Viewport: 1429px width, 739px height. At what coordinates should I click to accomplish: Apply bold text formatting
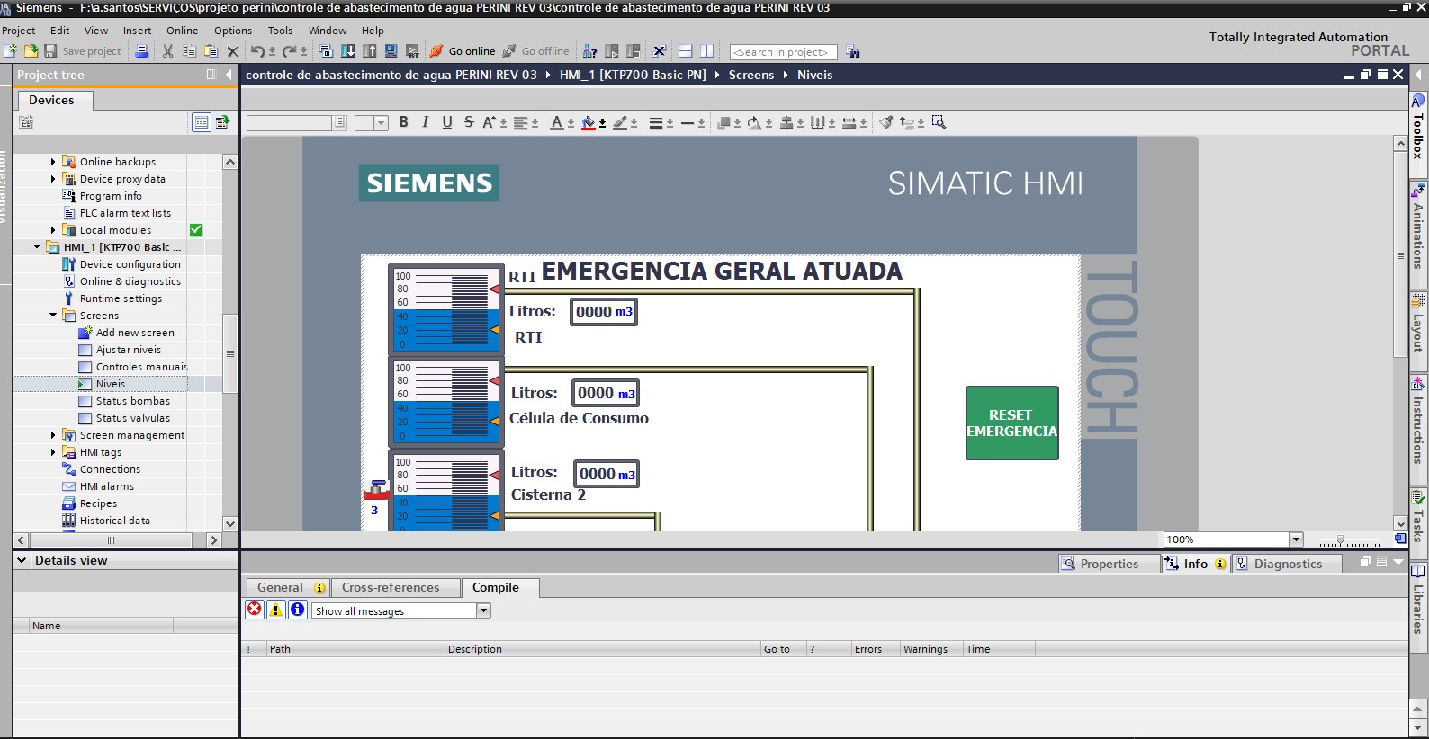[404, 122]
